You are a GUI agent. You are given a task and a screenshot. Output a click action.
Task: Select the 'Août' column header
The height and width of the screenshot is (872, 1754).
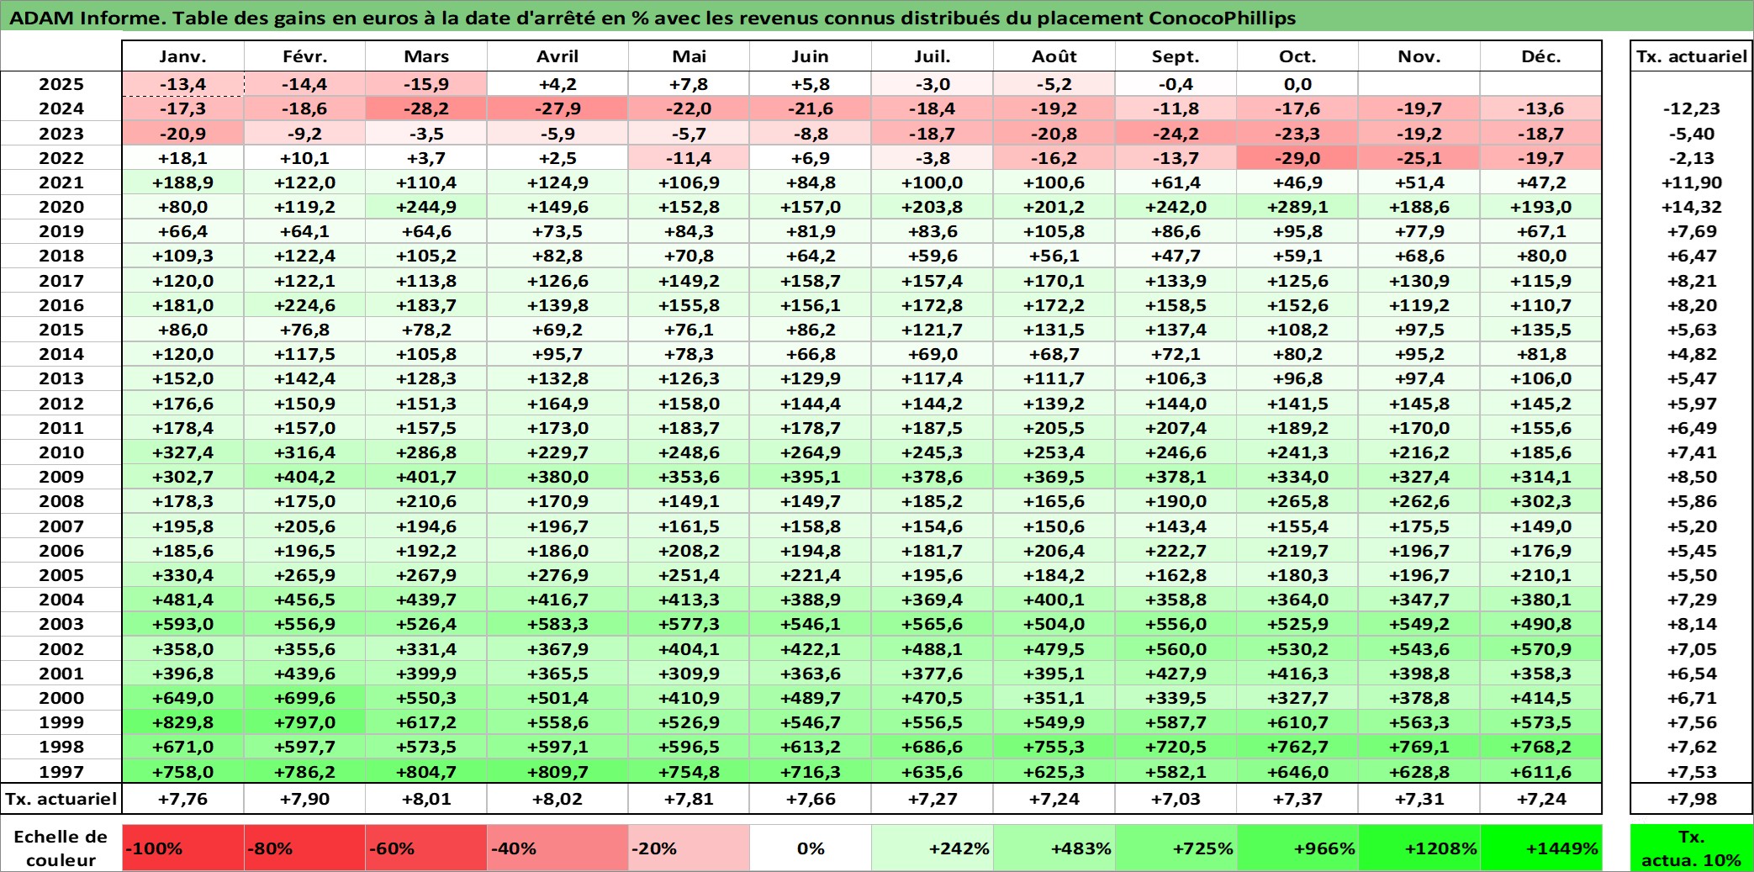(1054, 56)
